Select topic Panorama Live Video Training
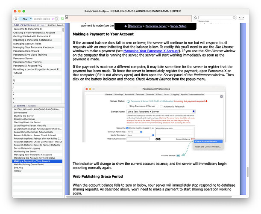 point(37,55)
